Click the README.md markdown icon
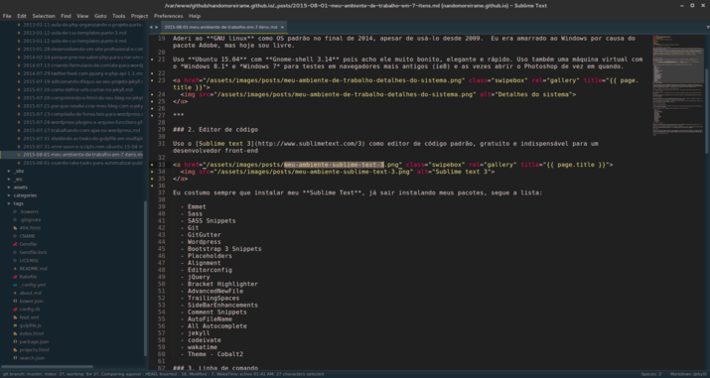710x378 pixels. click(x=16, y=269)
